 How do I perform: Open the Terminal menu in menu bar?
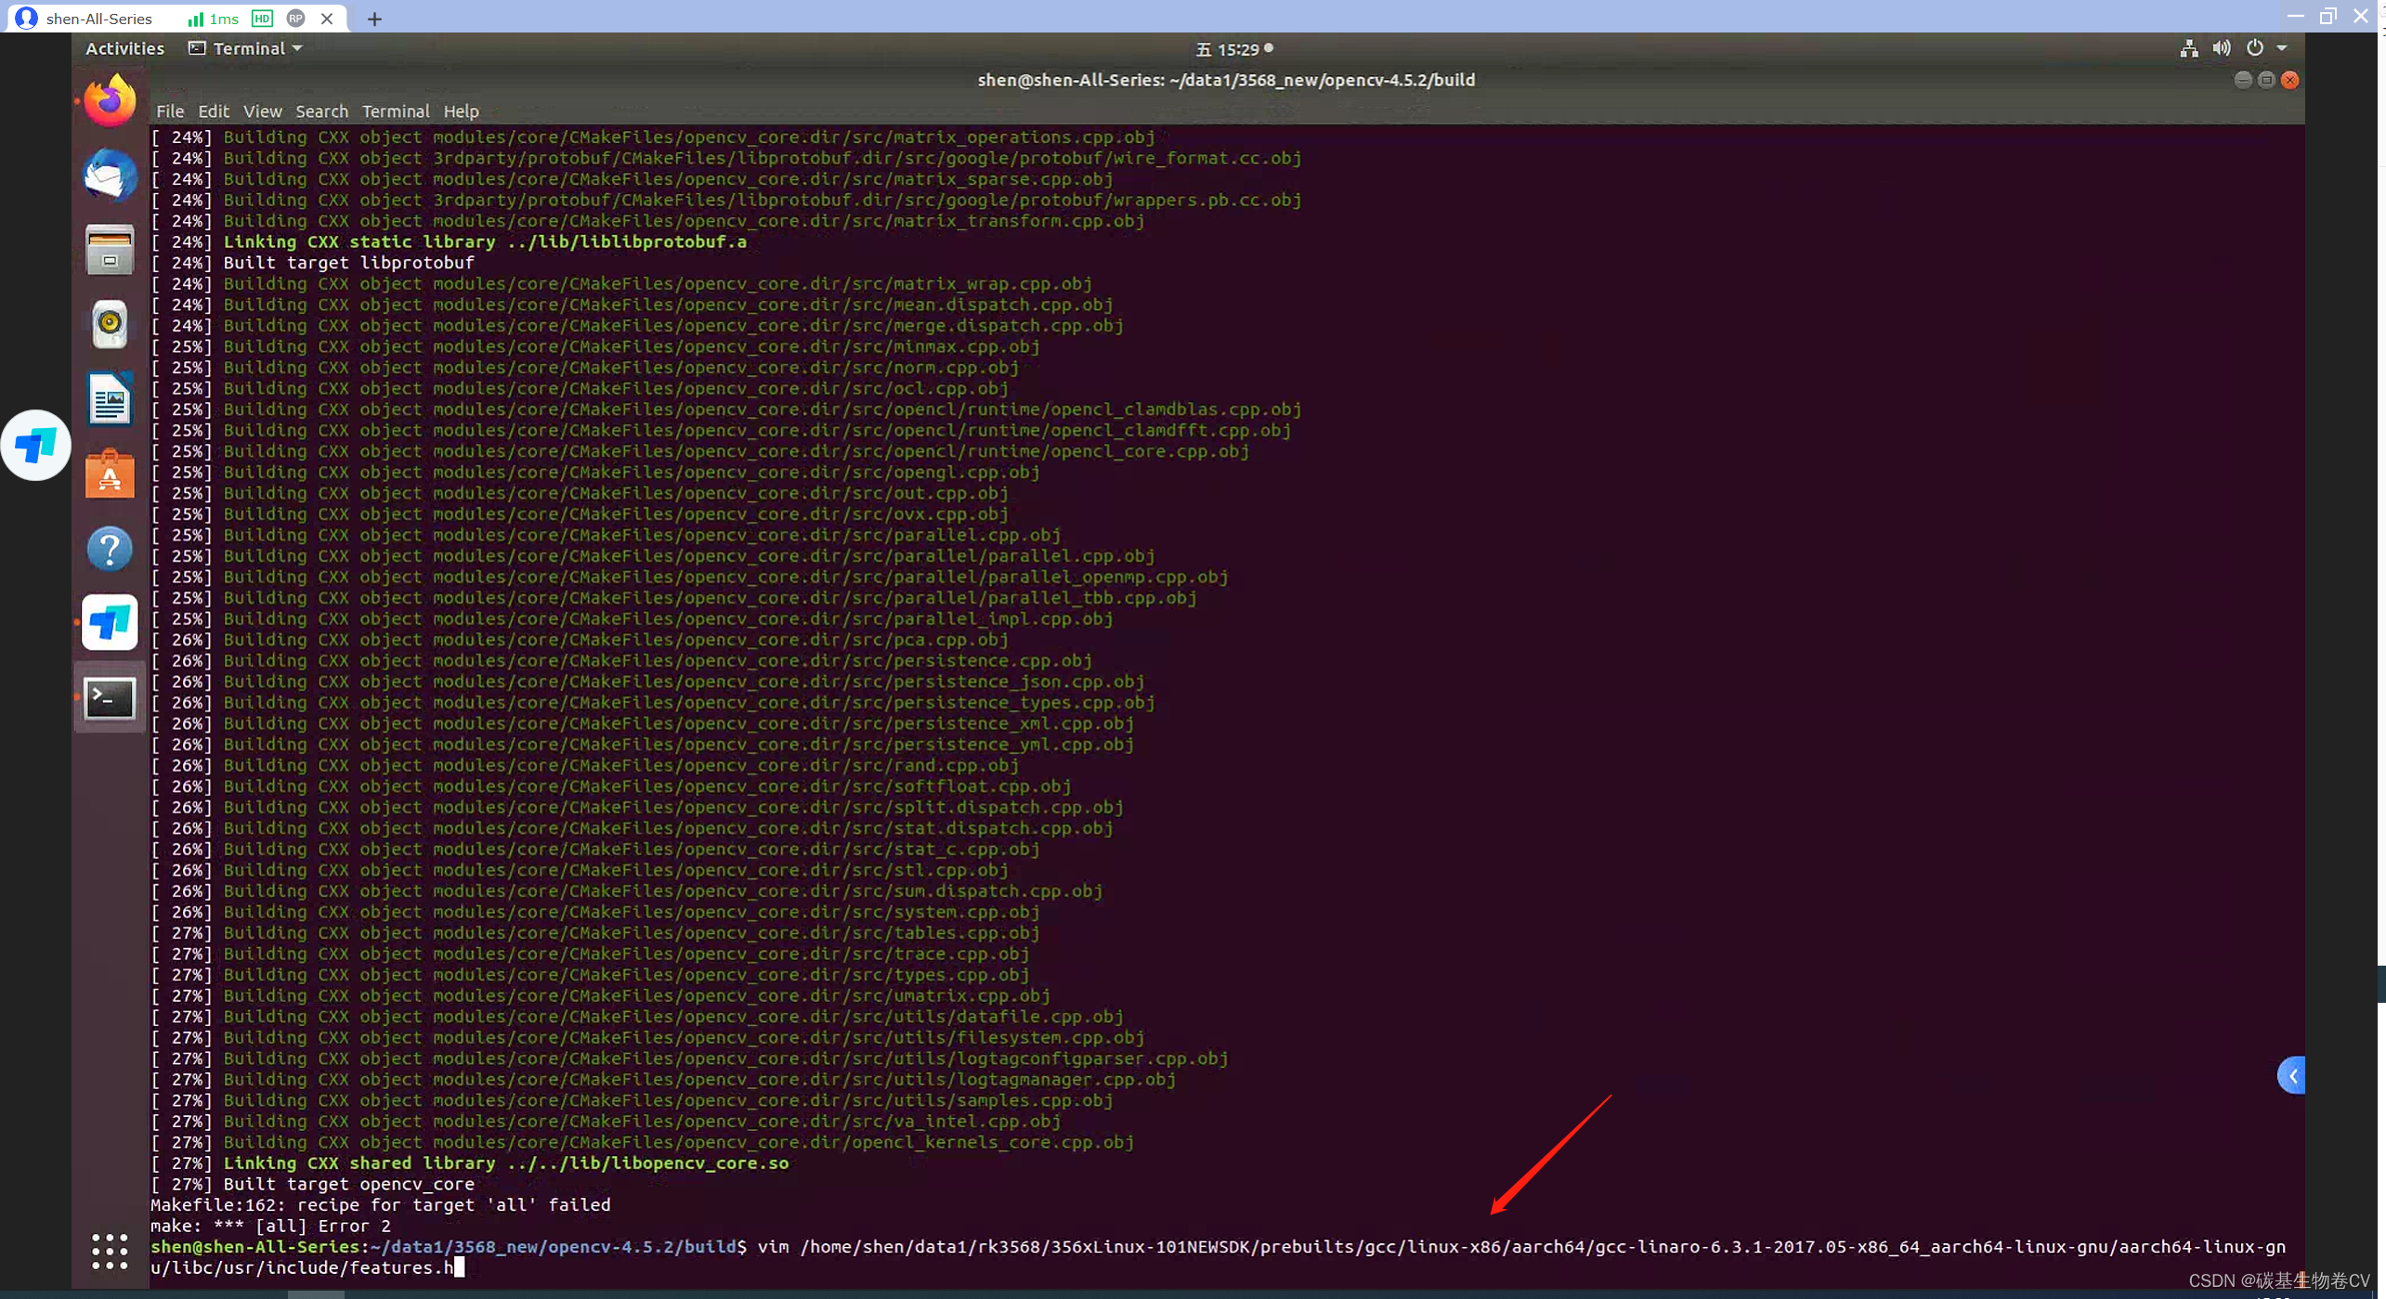(396, 111)
